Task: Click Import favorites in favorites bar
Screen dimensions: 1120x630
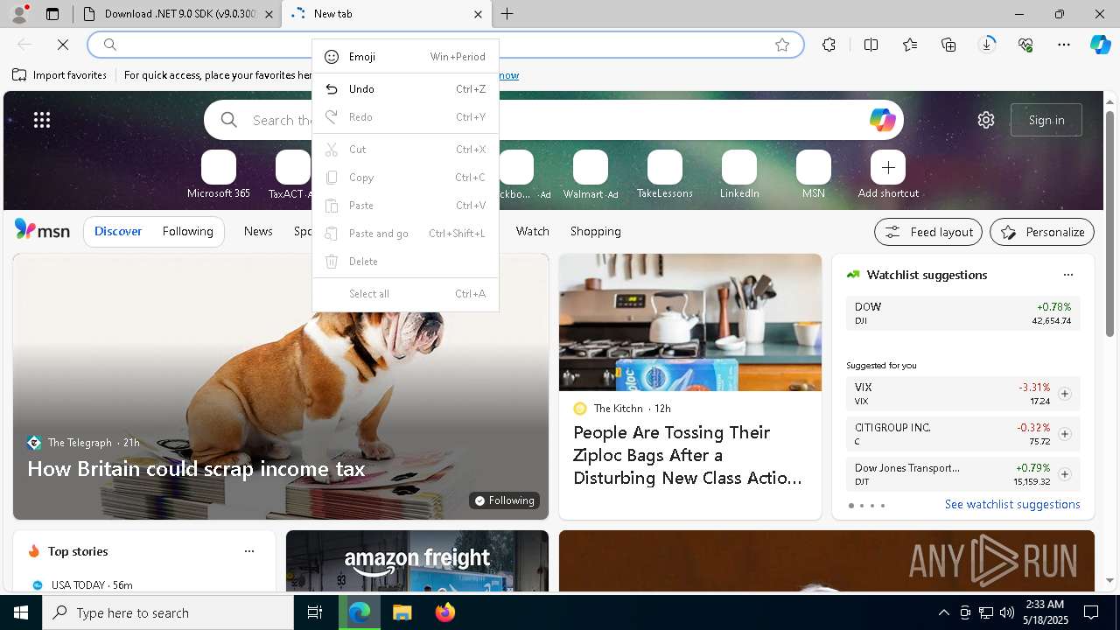Action: click(59, 75)
